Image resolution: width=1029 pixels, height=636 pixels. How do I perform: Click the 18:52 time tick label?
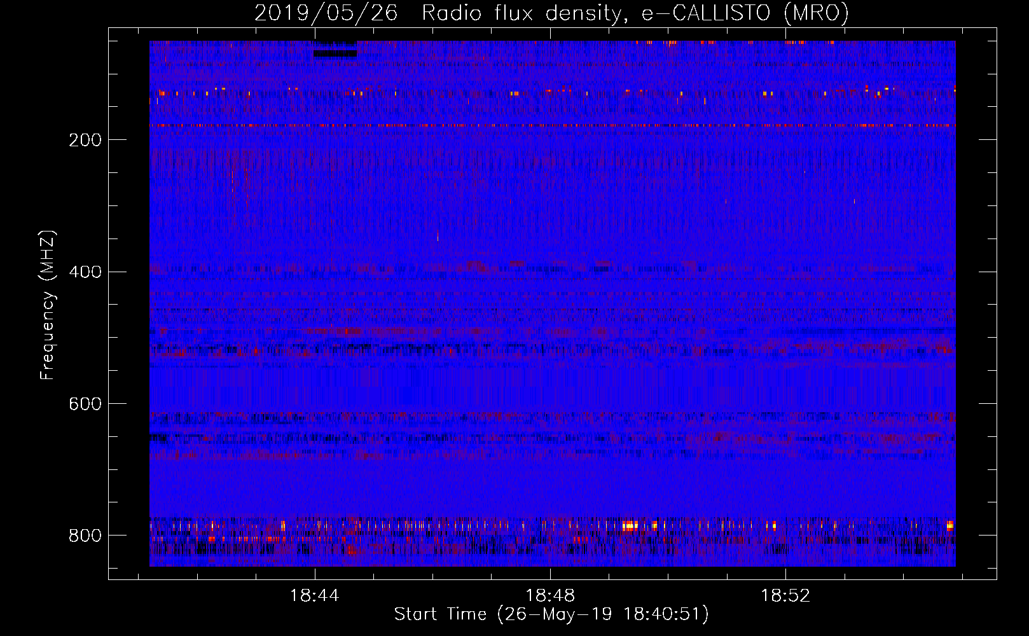click(785, 595)
